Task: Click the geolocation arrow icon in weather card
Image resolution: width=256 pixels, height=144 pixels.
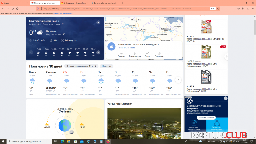Action: pyautogui.click(x=98, y=22)
